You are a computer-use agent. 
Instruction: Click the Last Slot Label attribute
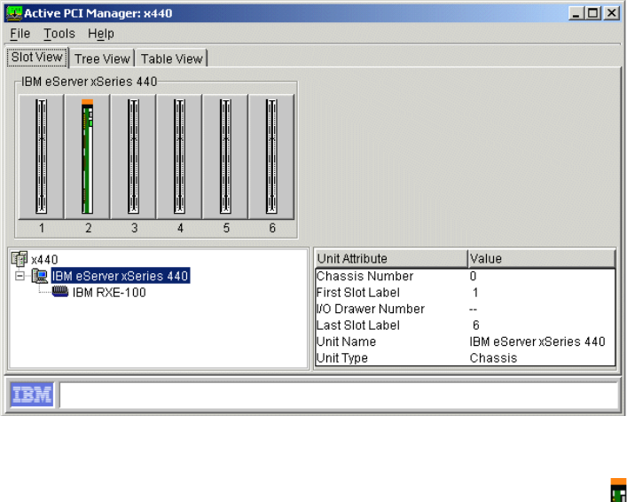coord(358,326)
